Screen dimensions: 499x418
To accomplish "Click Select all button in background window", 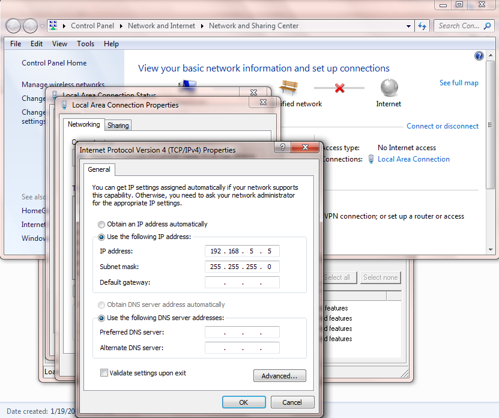I will 339,277.
